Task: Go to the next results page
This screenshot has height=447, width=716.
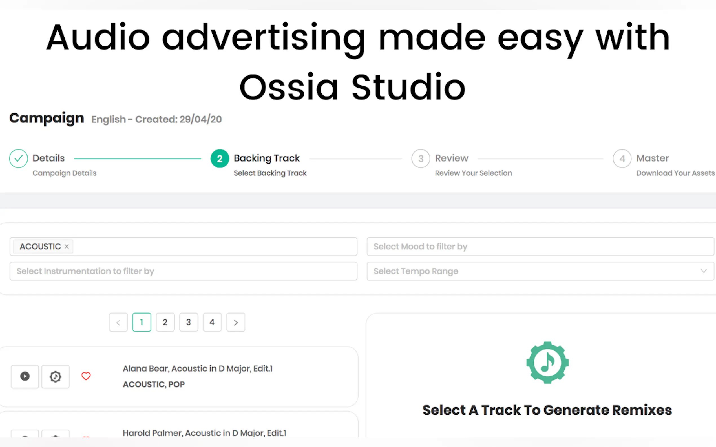Action: (x=236, y=322)
